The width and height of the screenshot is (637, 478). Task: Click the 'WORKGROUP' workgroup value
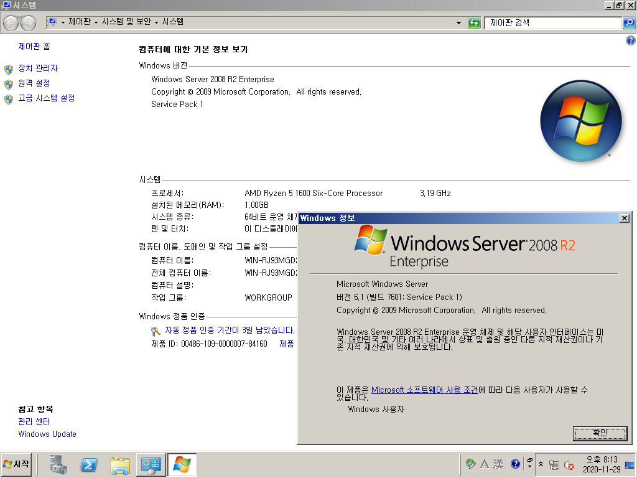(268, 298)
